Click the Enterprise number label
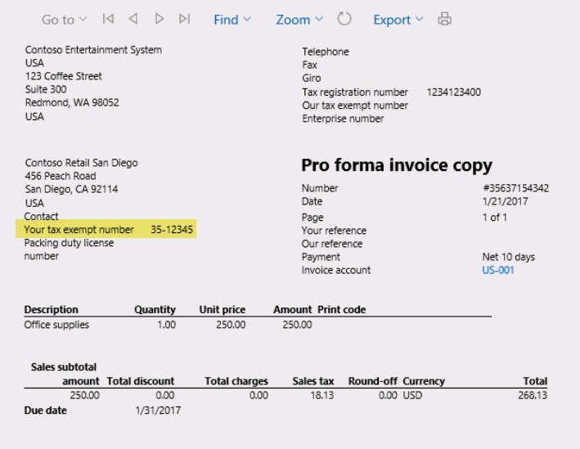580x449 pixels. click(x=343, y=119)
